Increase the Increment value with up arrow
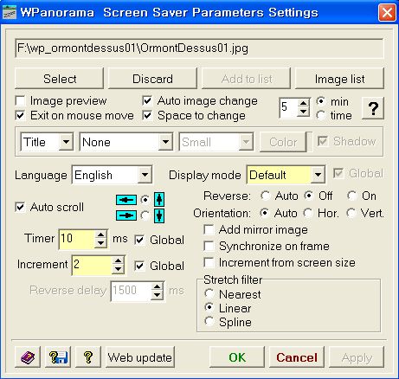Viewport: 399px width, 379px height. (x=118, y=260)
